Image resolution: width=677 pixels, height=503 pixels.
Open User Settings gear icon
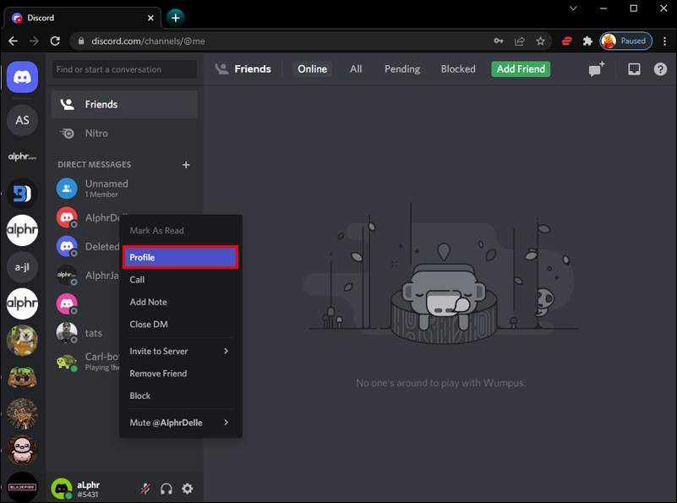[x=188, y=489]
